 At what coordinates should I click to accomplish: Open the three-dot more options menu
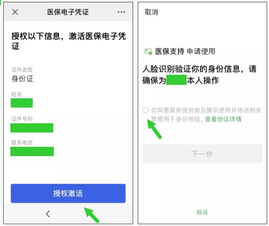[x=121, y=12]
